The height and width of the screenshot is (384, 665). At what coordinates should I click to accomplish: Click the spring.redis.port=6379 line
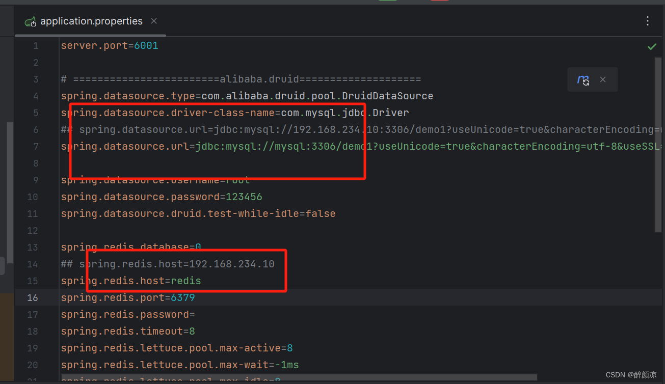click(128, 297)
